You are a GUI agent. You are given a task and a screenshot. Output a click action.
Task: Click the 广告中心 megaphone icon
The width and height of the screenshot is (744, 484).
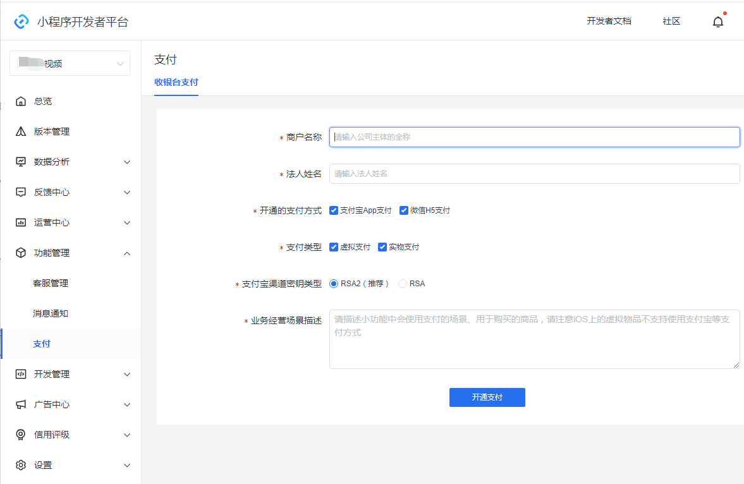click(21, 404)
